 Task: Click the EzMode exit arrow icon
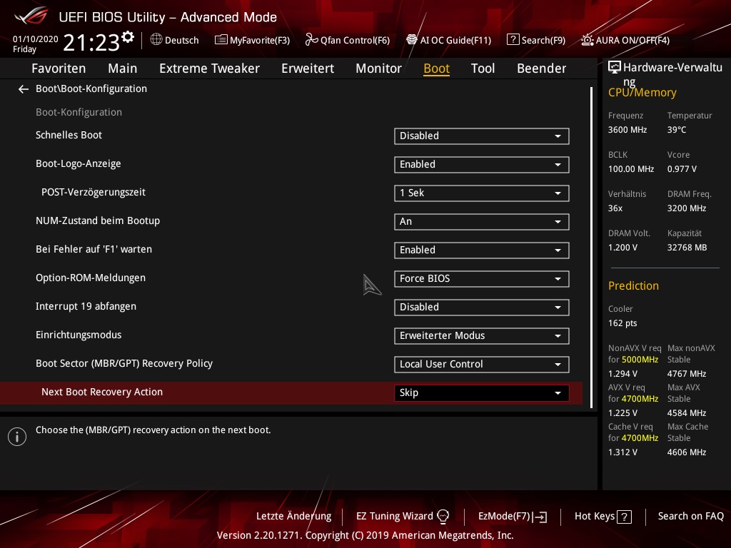coord(540,517)
